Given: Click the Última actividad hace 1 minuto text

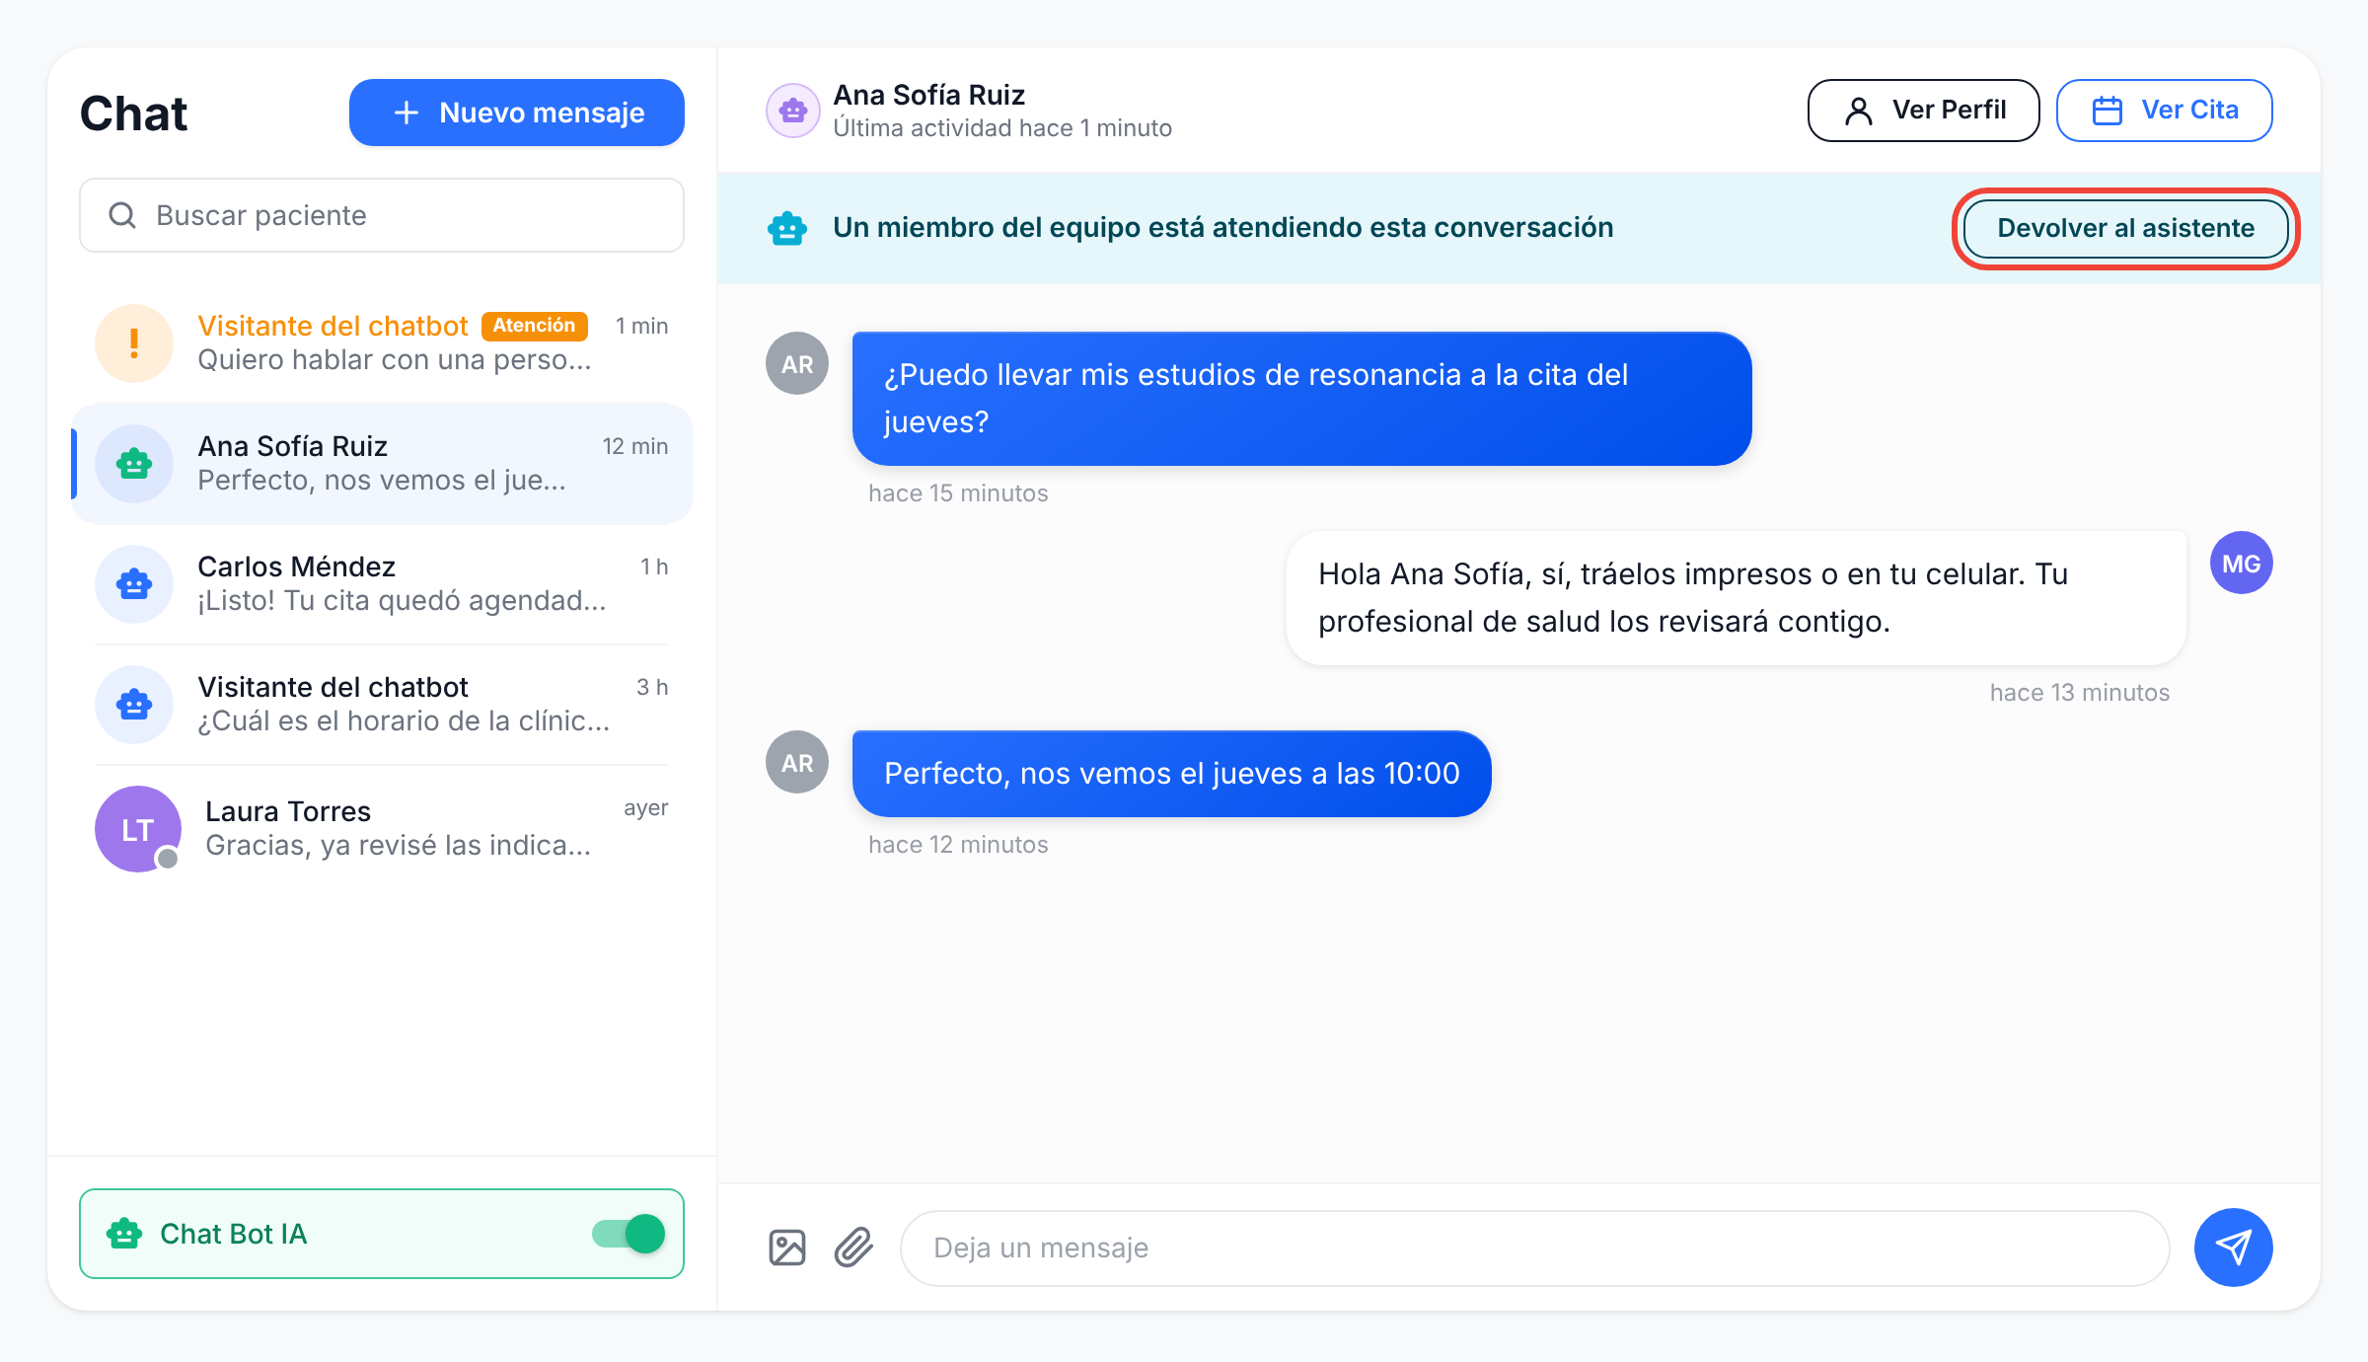Looking at the screenshot, I should click(x=1002, y=128).
